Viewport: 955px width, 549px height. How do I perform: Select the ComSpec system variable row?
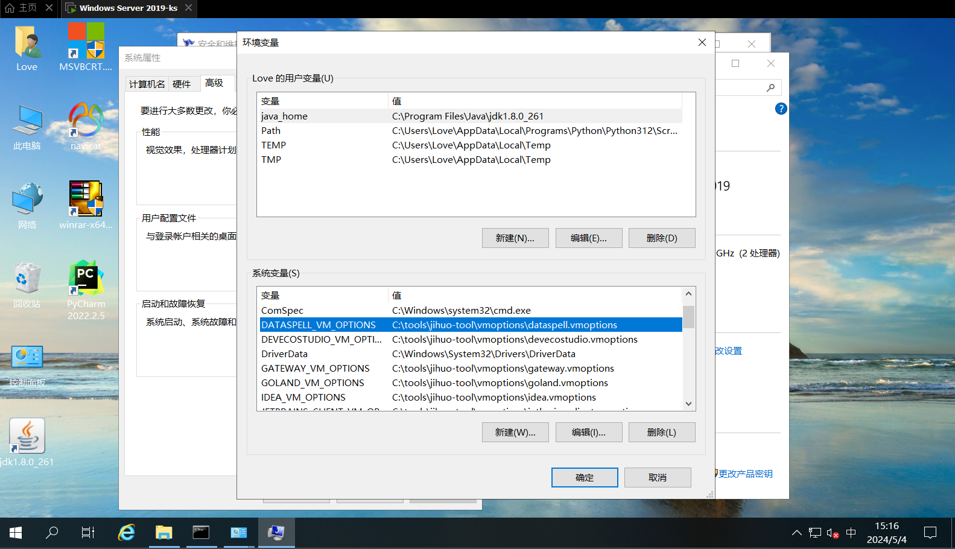pyautogui.click(x=470, y=310)
